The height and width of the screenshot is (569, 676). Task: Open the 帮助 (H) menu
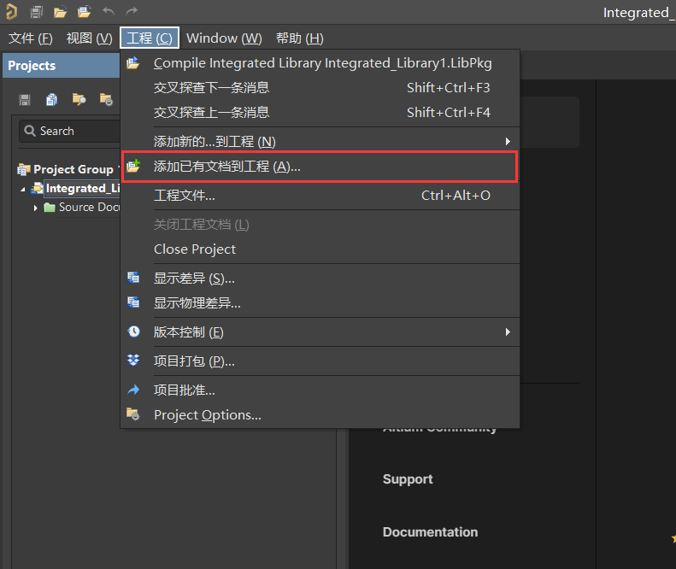coord(300,38)
